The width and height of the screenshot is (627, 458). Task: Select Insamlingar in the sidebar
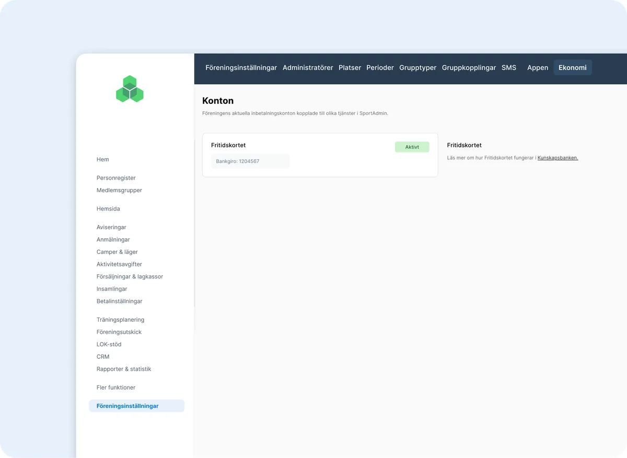tap(112, 289)
